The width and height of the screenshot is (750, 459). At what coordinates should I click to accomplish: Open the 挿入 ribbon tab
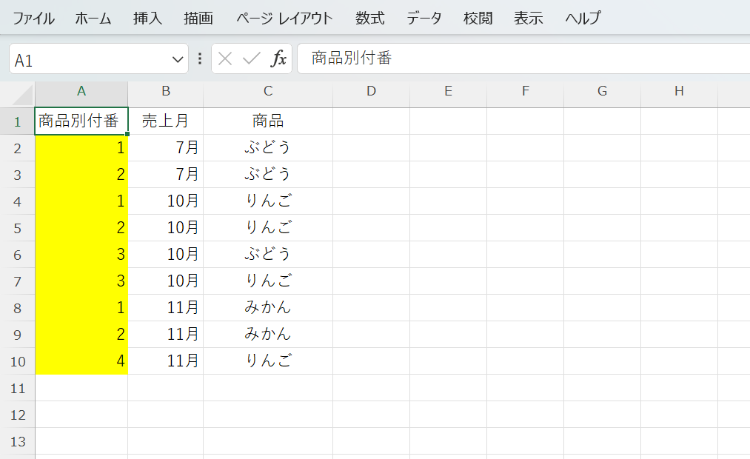pos(147,19)
